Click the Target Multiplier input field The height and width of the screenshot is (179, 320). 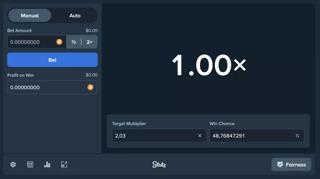tap(160, 135)
